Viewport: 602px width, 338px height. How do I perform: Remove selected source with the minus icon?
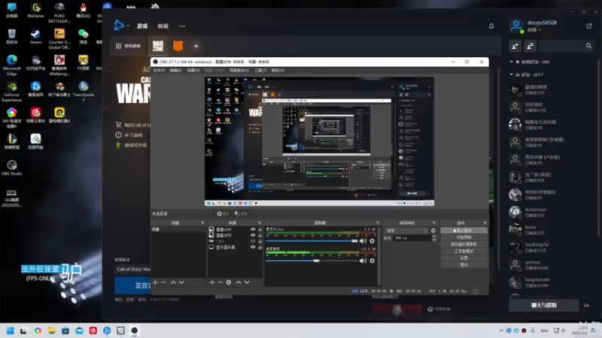(x=220, y=282)
